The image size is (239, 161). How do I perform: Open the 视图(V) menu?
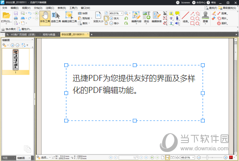(x=26, y=8)
